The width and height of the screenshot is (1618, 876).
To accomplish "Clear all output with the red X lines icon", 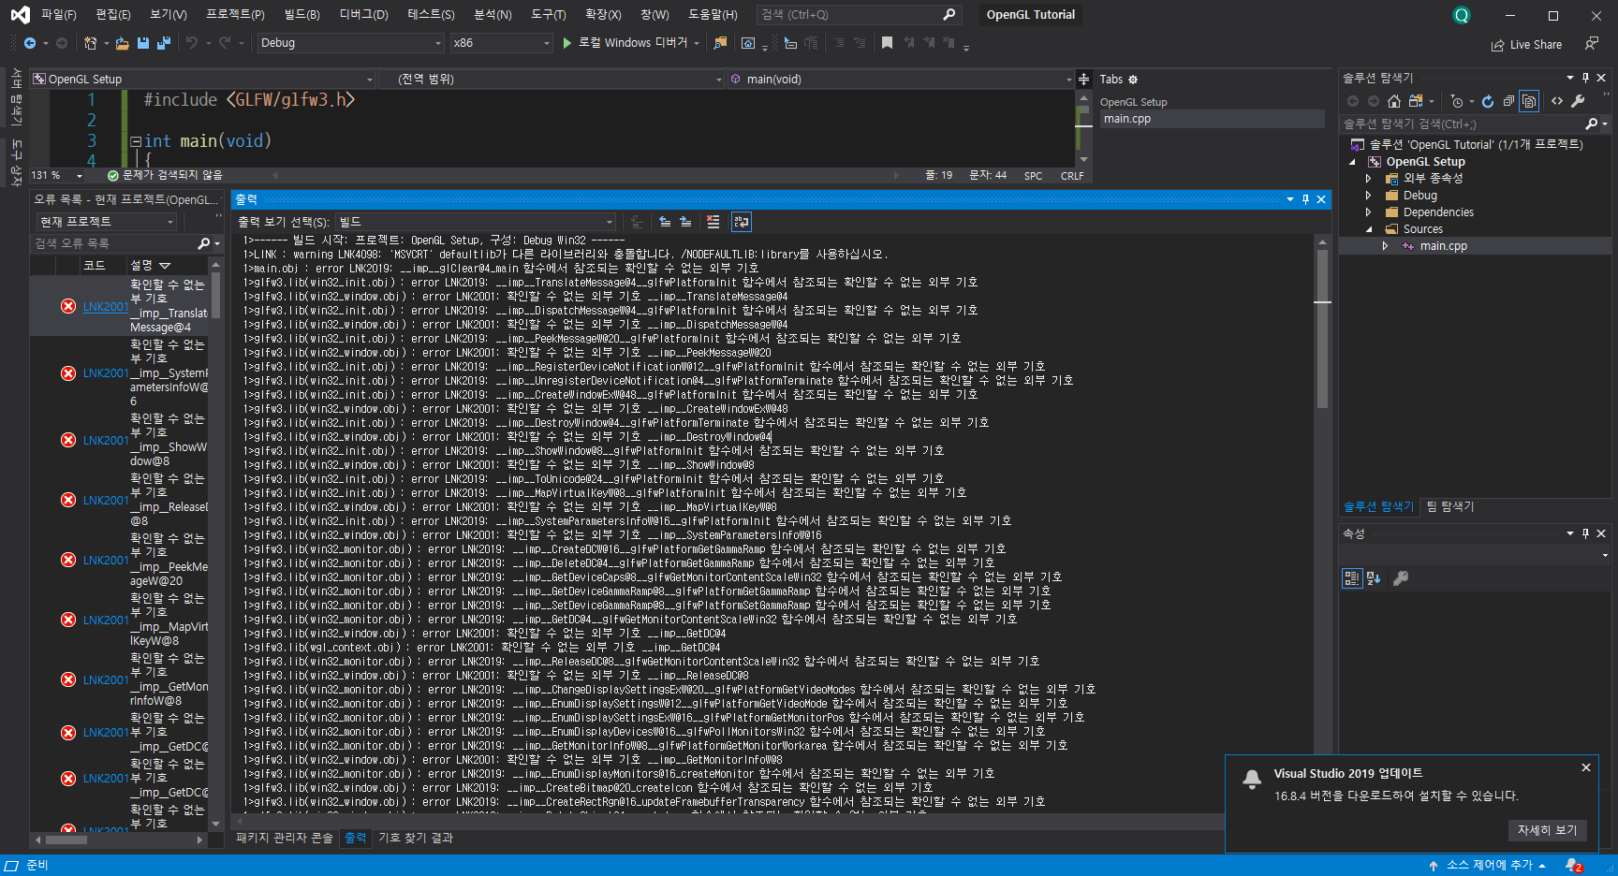I will [713, 222].
